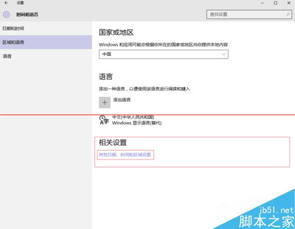The image size is (295, 229).
Task: Open Settings home via gear icon
Action: [6, 14]
